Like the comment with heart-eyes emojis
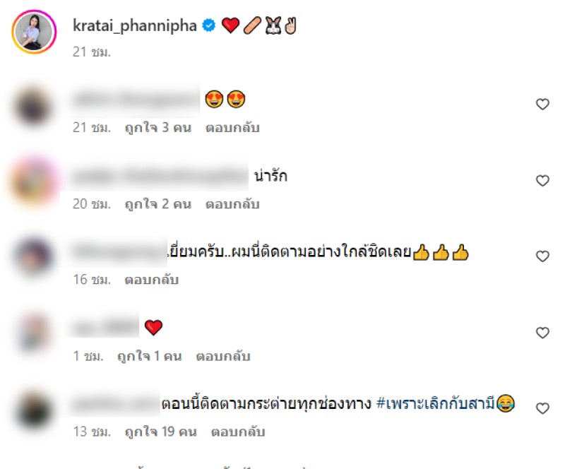The width and height of the screenshot is (565, 469). [x=542, y=104]
